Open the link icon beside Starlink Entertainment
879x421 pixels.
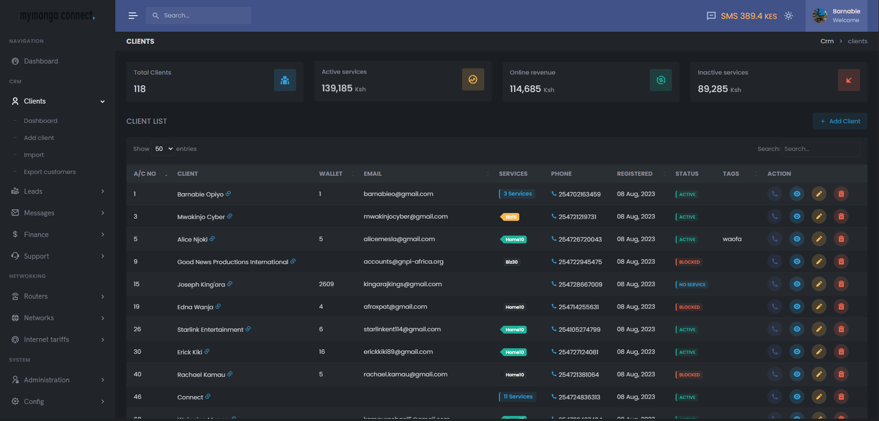(248, 329)
